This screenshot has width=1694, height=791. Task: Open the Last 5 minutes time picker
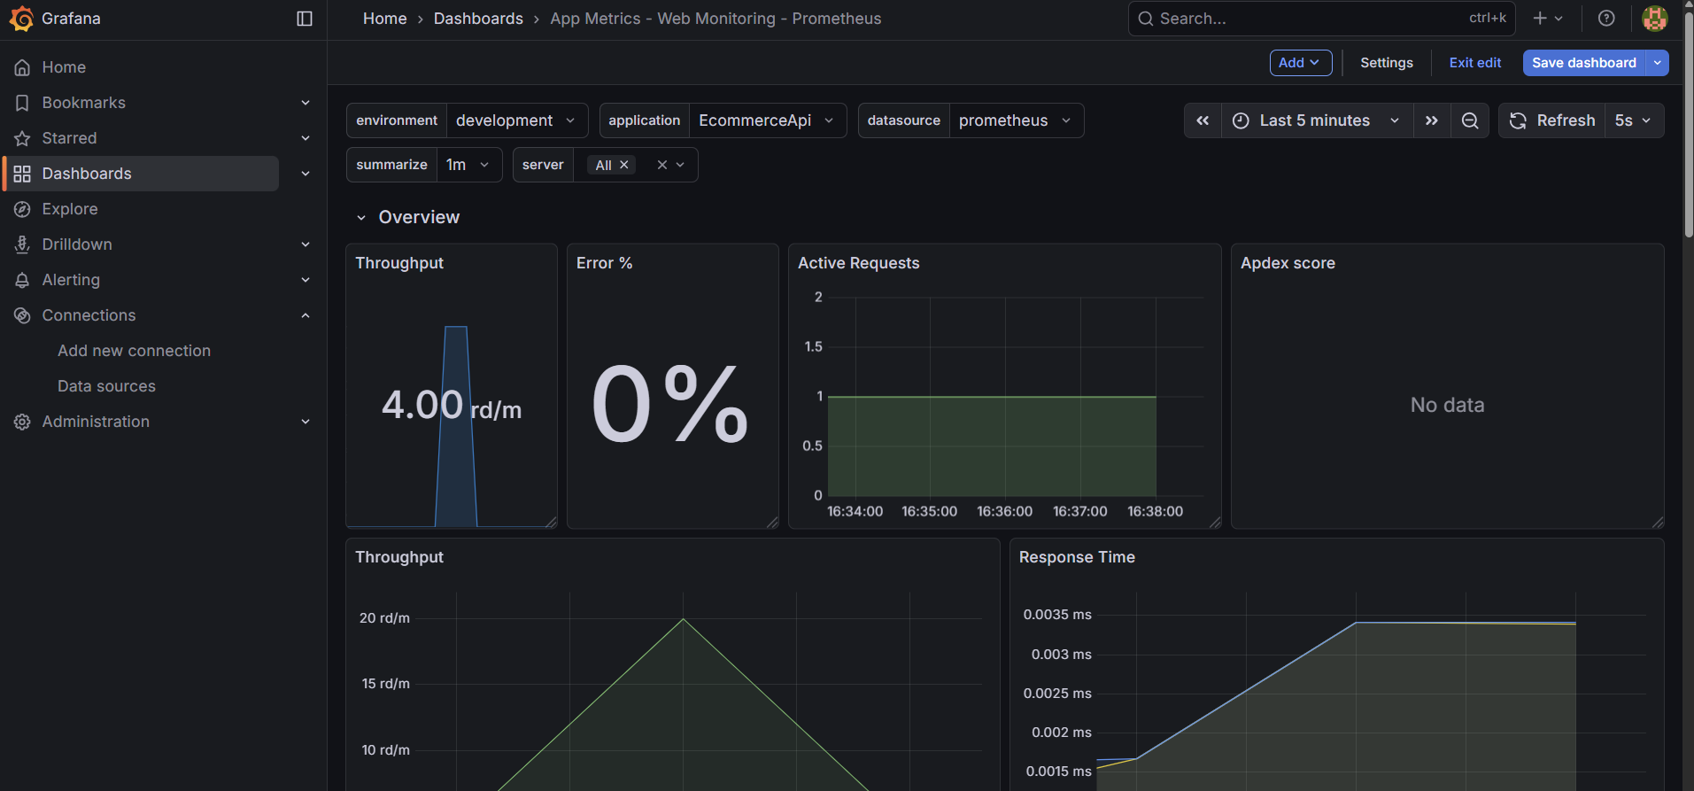click(x=1316, y=120)
